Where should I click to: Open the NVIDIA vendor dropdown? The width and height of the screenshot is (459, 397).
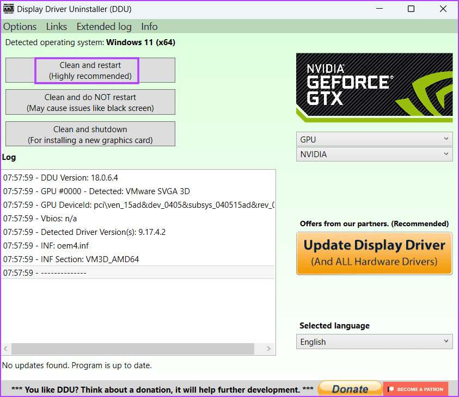374,154
